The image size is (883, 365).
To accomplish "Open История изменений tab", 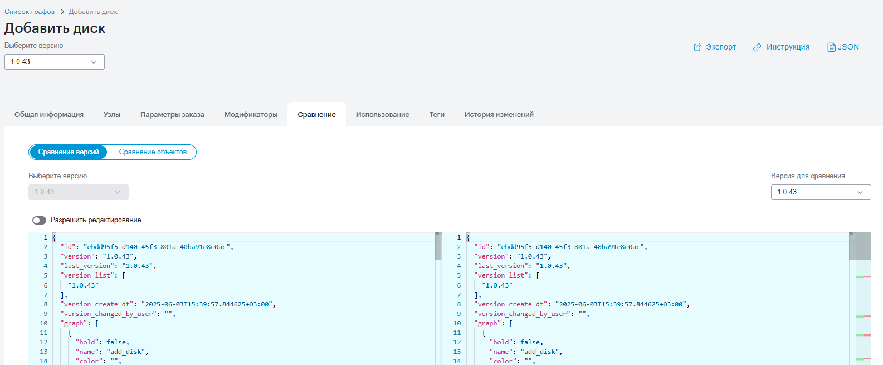I will pyautogui.click(x=499, y=115).
